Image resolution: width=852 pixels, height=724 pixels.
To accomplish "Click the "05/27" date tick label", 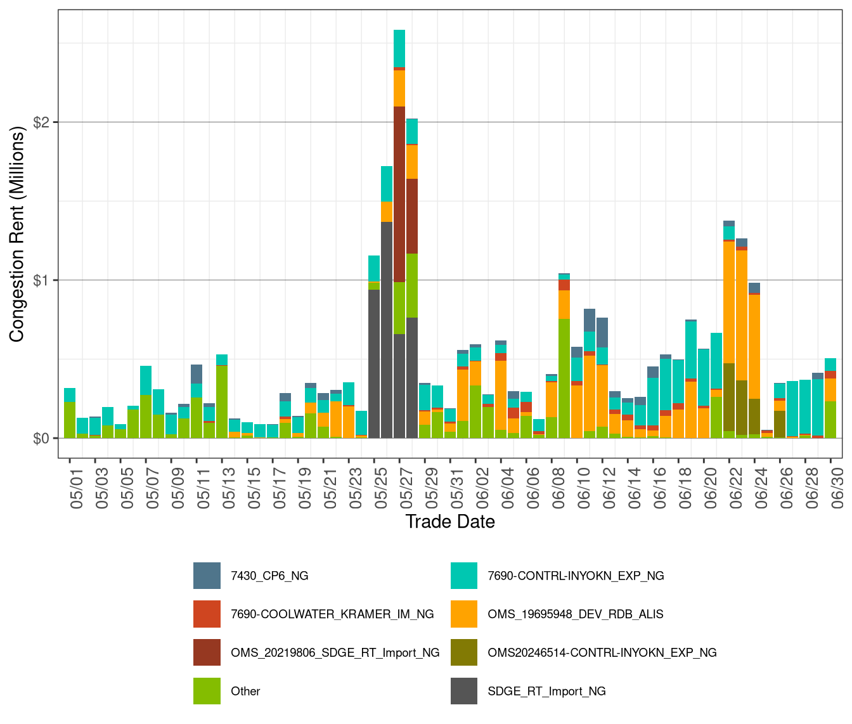I will coord(406,489).
